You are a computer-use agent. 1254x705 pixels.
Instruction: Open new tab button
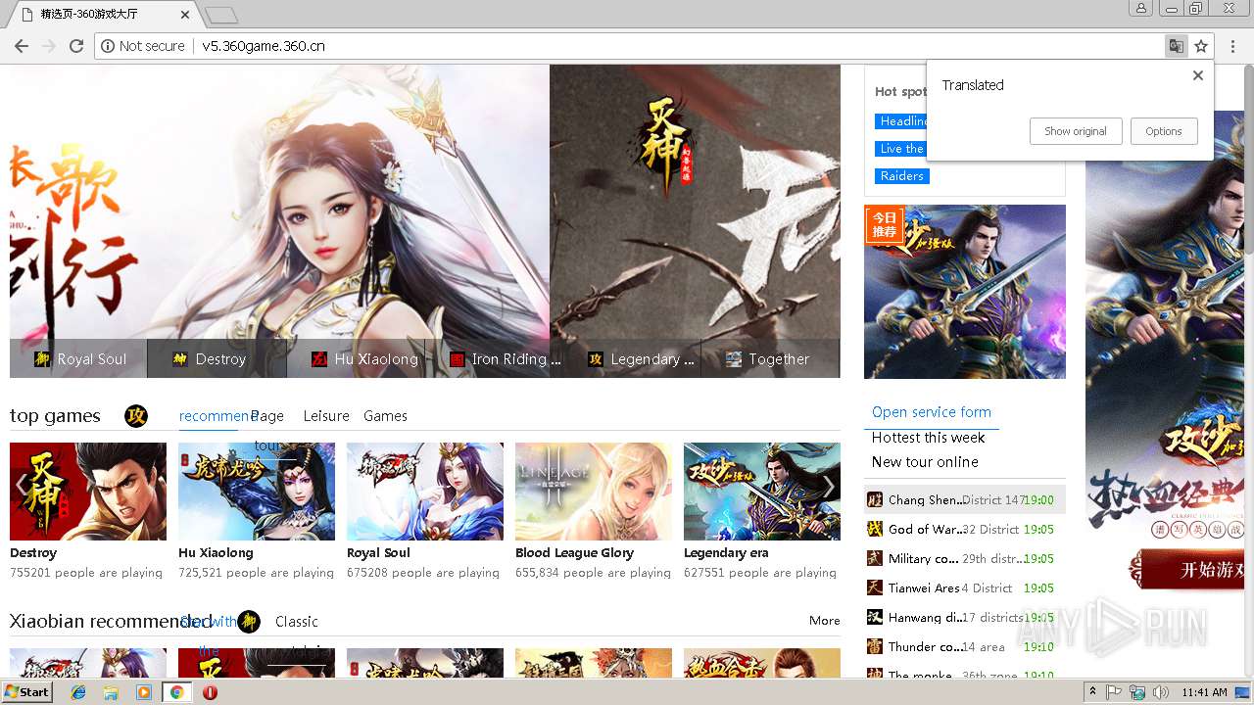[222, 15]
